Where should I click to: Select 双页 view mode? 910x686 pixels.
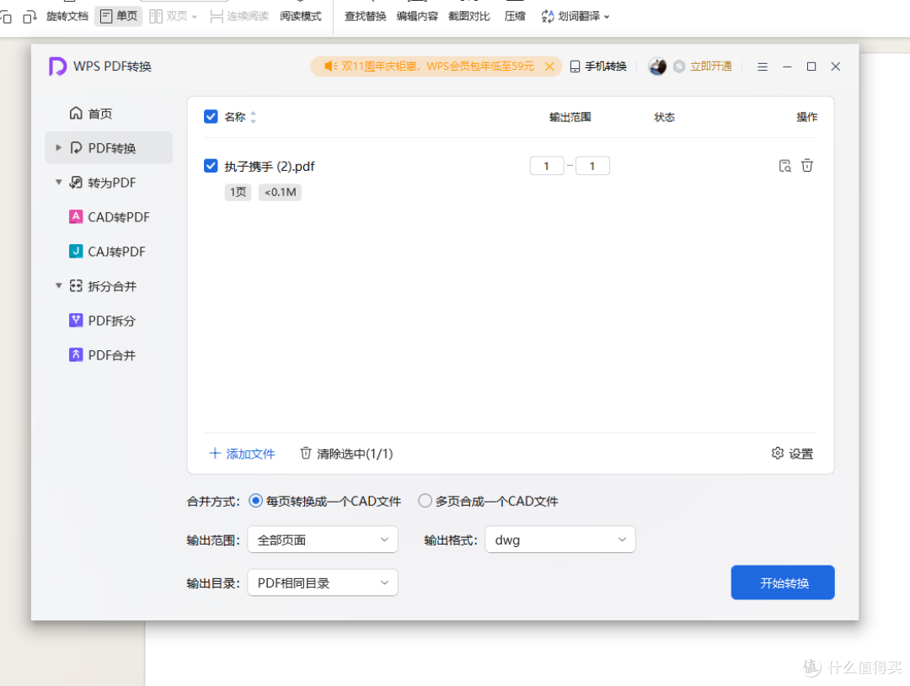click(173, 16)
